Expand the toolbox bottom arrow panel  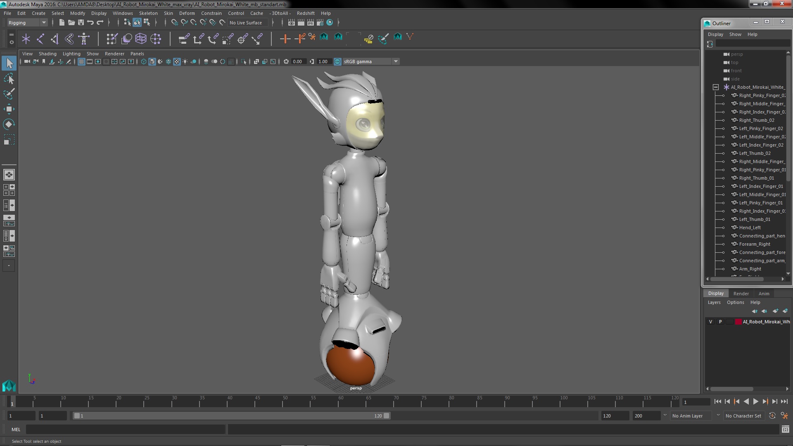coord(9,266)
